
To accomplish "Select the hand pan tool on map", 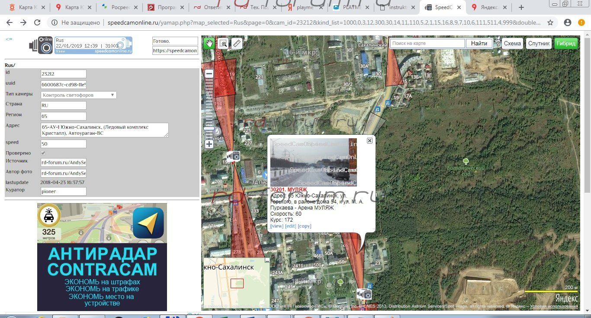I will tap(209, 43).
